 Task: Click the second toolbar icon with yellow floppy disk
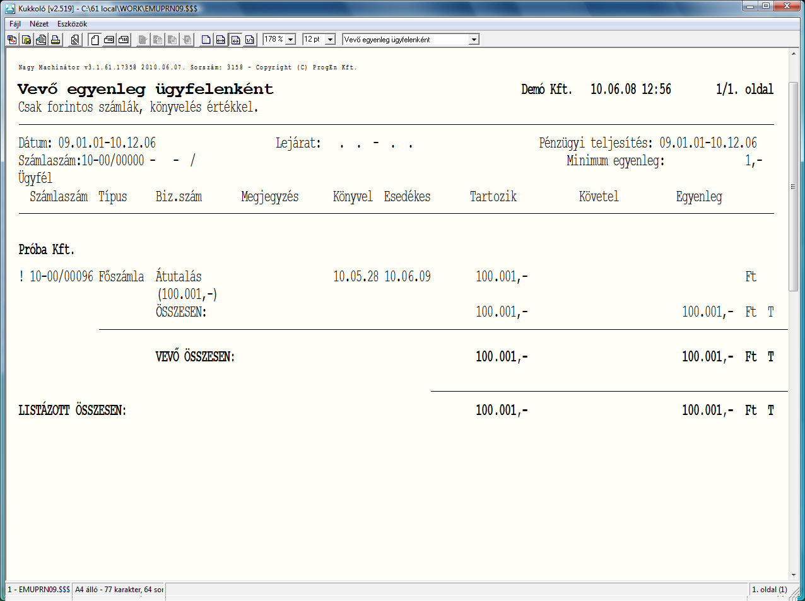point(26,40)
